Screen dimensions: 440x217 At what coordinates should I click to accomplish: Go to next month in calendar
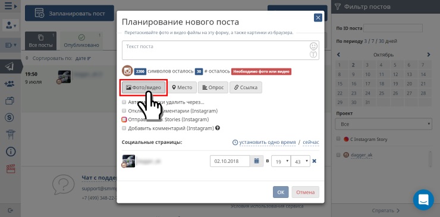coord(429,55)
